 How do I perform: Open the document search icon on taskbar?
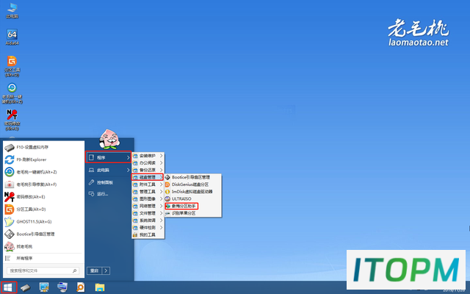coord(80,287)
